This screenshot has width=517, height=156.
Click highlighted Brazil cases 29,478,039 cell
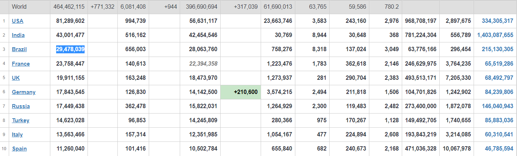click(70, 49)
